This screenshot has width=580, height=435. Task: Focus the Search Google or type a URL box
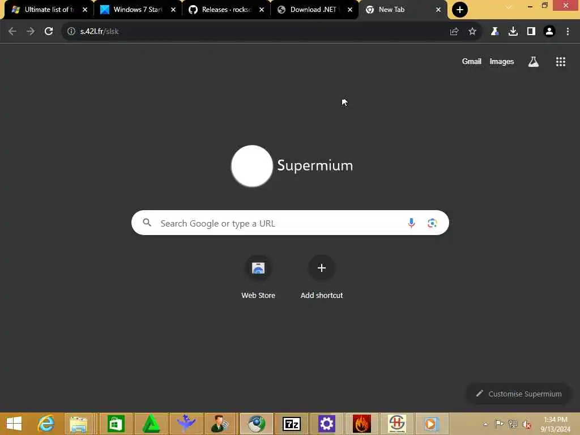click(290, 223)
